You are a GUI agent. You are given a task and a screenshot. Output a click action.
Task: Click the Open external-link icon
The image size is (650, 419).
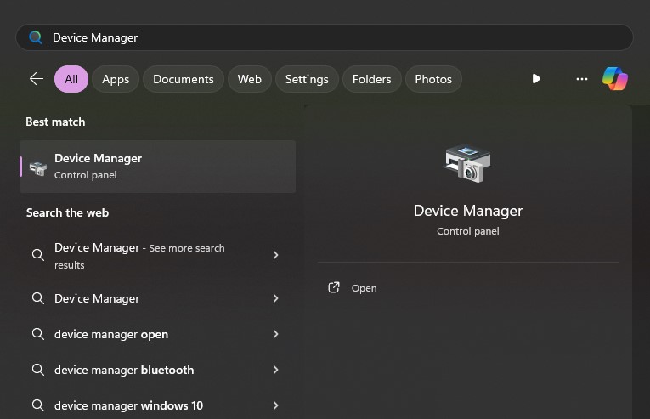(x=334, y=287)
